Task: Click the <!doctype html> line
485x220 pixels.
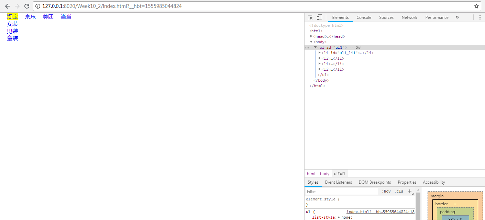Action: [x=326, y=25]
